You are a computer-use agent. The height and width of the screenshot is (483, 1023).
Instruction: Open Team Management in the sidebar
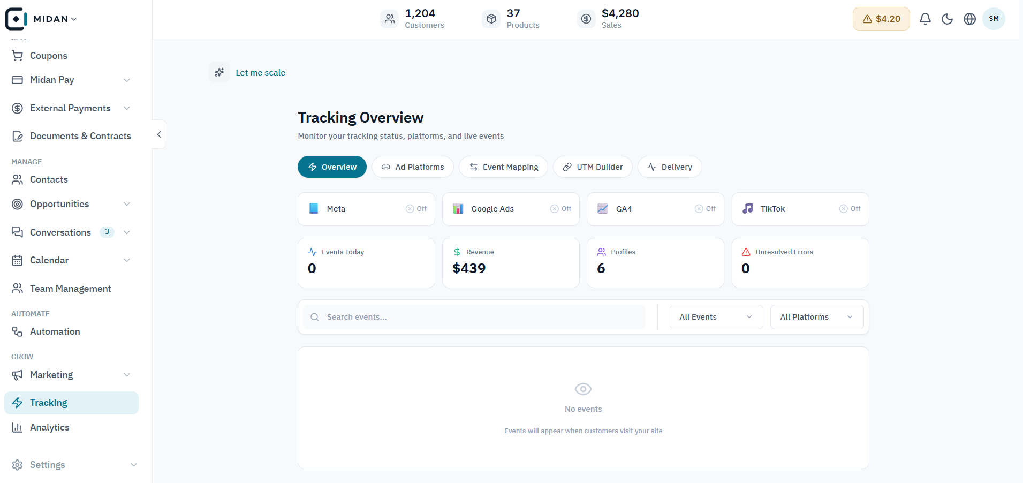click(72, 289)
